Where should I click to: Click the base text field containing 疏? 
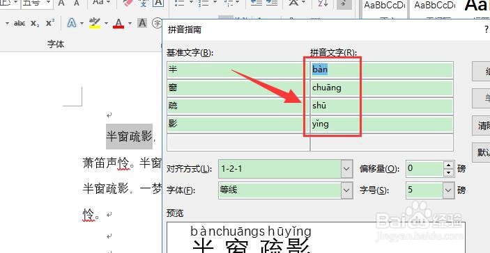click(x=238, y=106)
